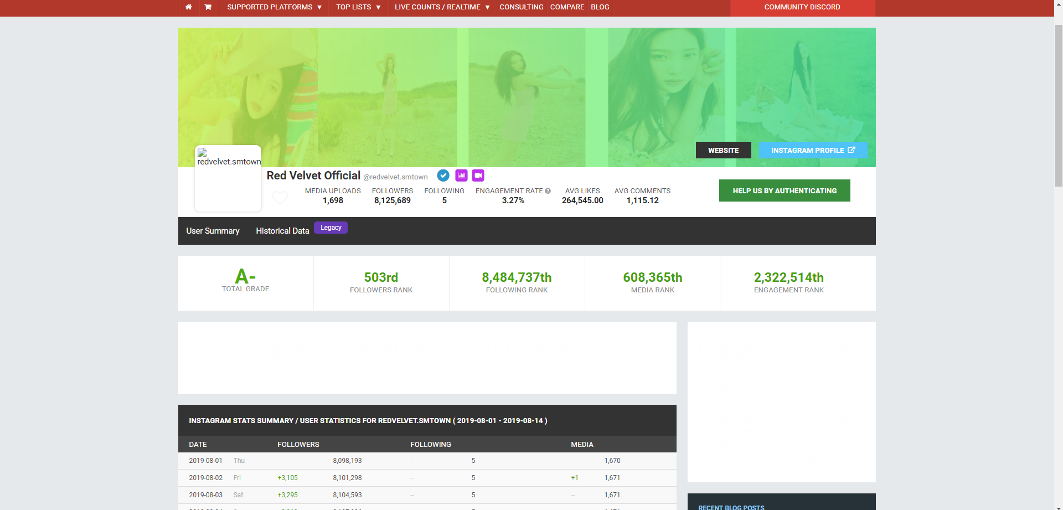Click the 264,545.00 average likes value
The height and width of the screenshot is (510, 1063).
pyautogui.click(x=582, y=200)
